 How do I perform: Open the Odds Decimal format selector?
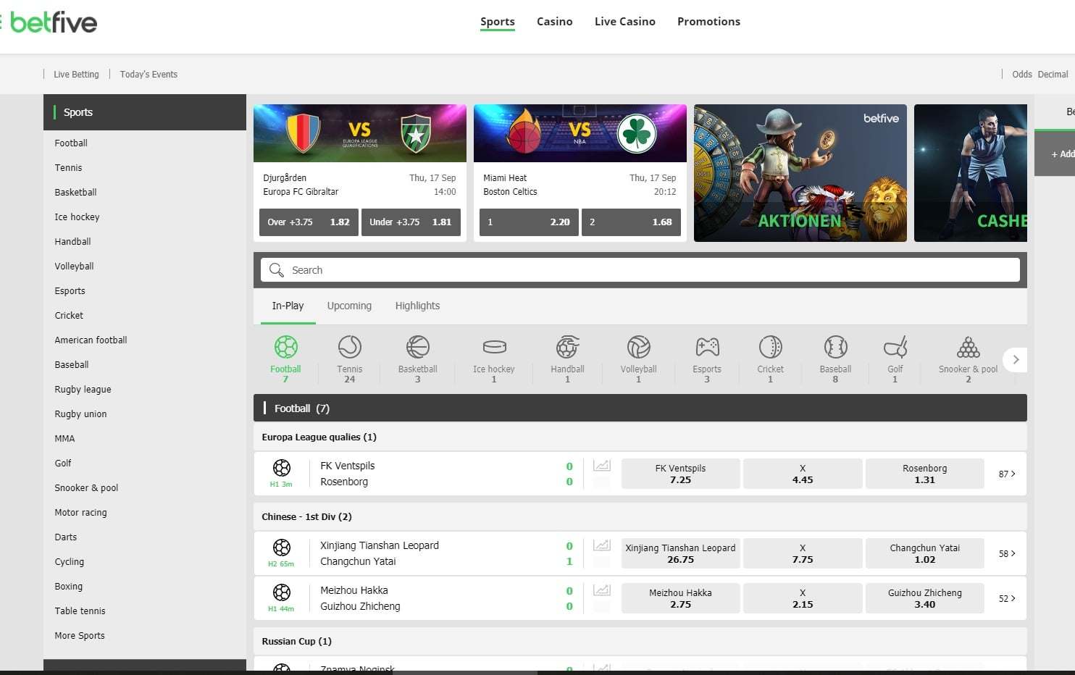coord(1040,74)
